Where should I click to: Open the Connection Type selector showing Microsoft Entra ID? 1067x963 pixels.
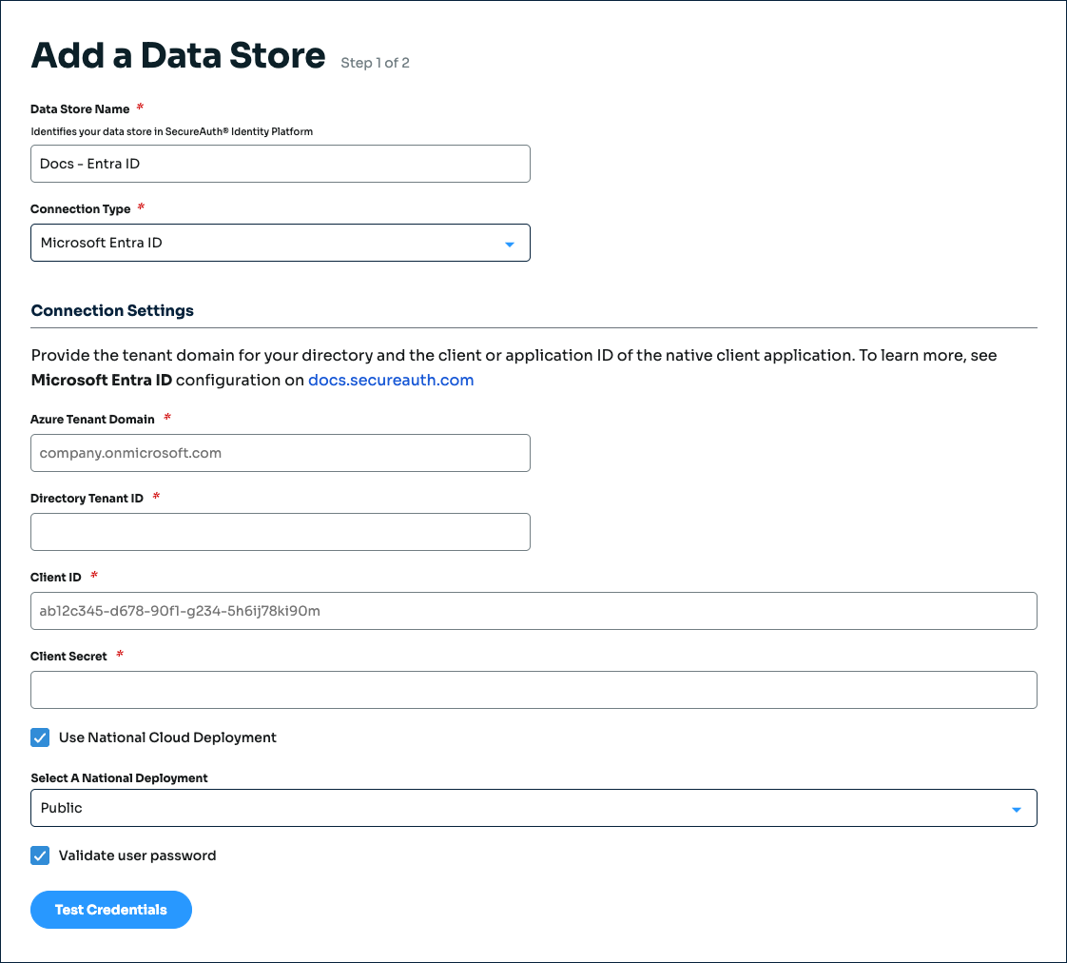click(281, 243)
